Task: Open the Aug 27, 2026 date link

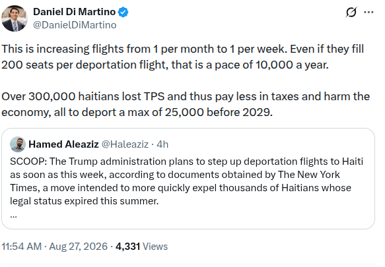Action: (x=79, y=247)
